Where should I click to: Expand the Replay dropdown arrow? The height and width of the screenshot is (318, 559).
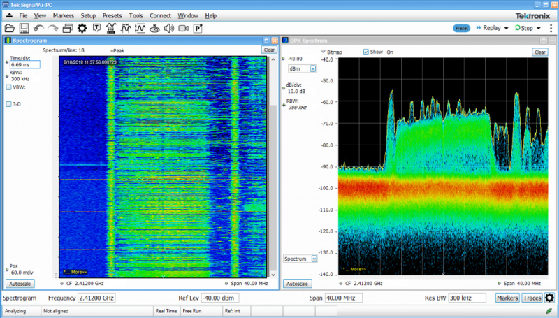[506, 28]
